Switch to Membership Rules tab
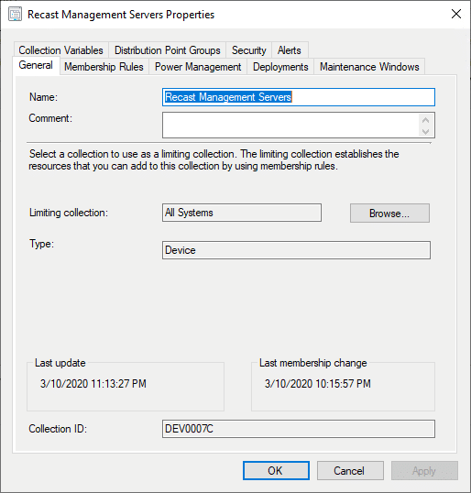The width and height of the screenshot is (471, 493). 104,67
